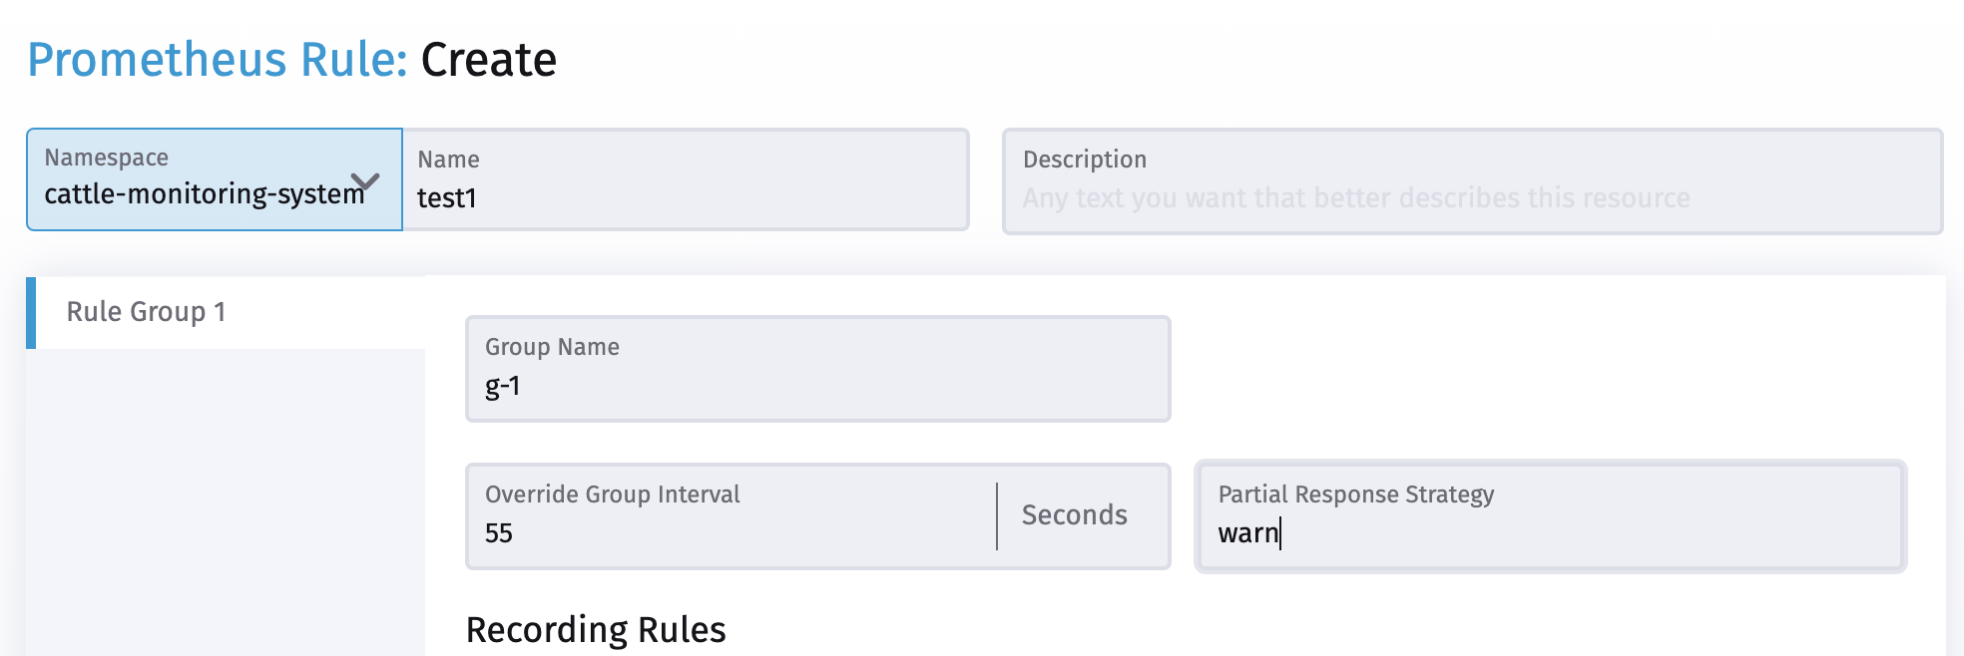
Task: Select the test1 name text
Action: 447,197
